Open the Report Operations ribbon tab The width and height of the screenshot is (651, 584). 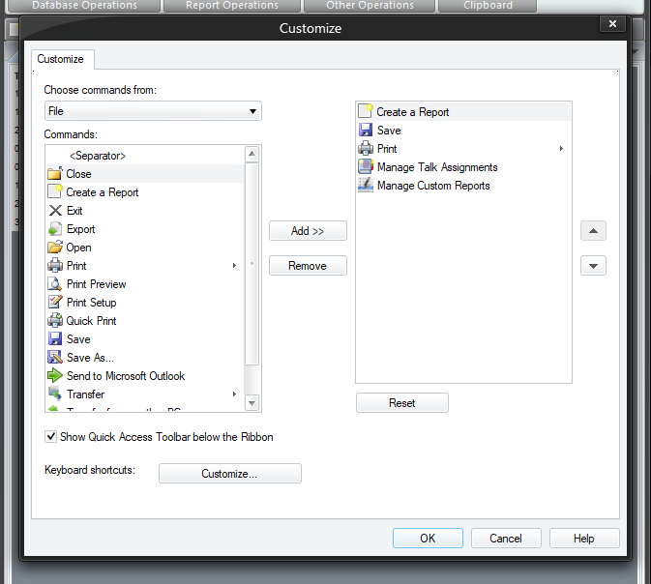click(232, 6)
